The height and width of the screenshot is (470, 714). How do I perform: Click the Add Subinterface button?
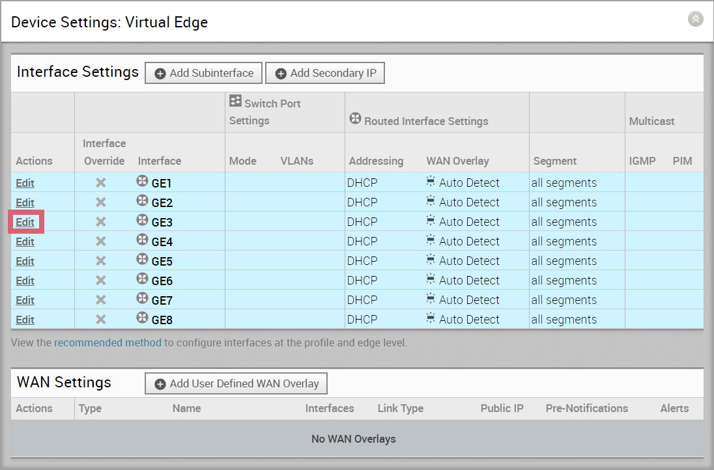[x=203, y=73]
